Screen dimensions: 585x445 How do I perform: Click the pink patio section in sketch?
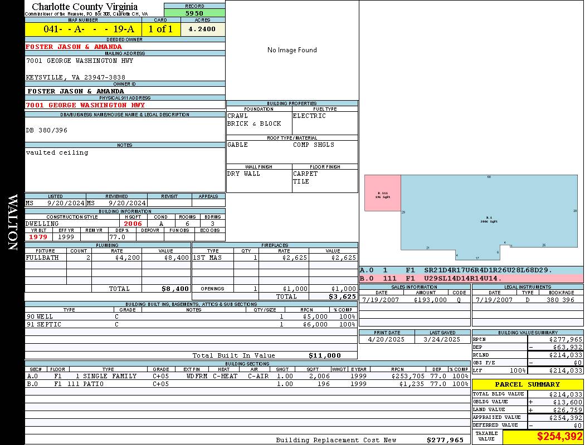click(382, 193)
